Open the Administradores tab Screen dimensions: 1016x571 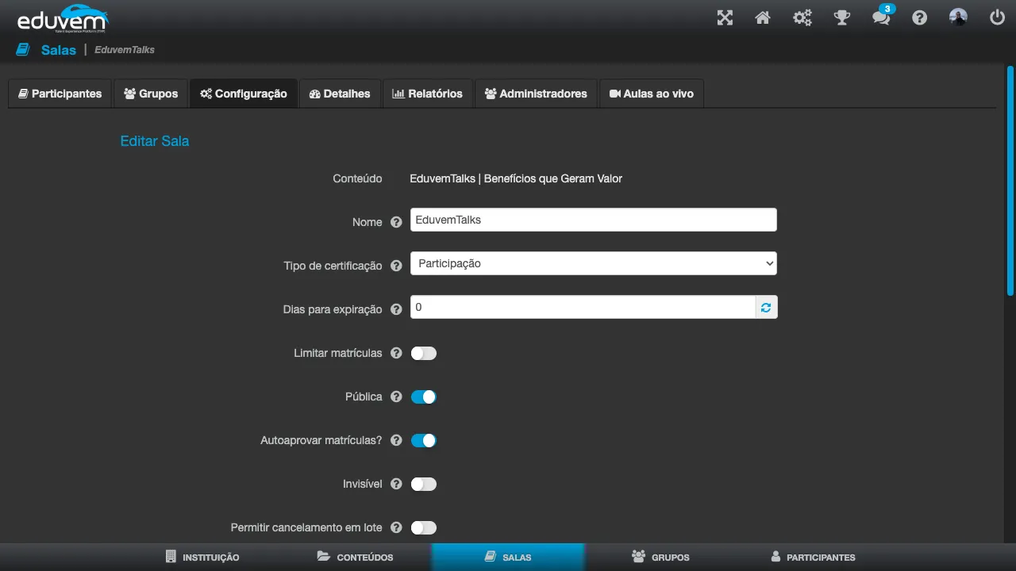tap(537, 94)
